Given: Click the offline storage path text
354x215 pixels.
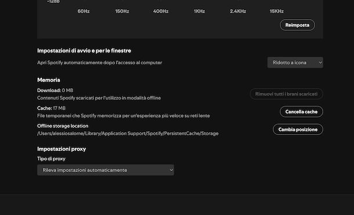Looking at the screenshot, I should 128,133.
